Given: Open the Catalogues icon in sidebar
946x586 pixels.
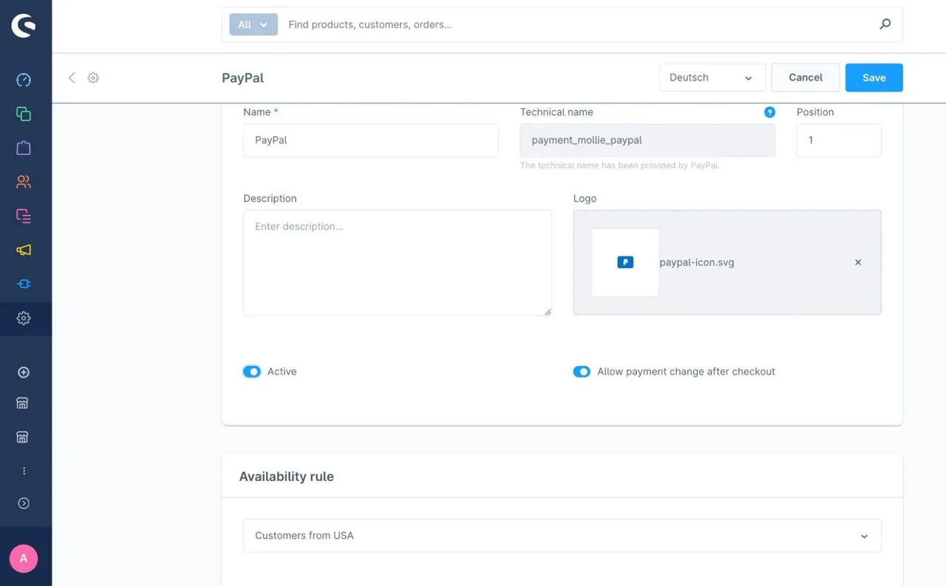Looking at the screenshot, I should coord(24,114).
